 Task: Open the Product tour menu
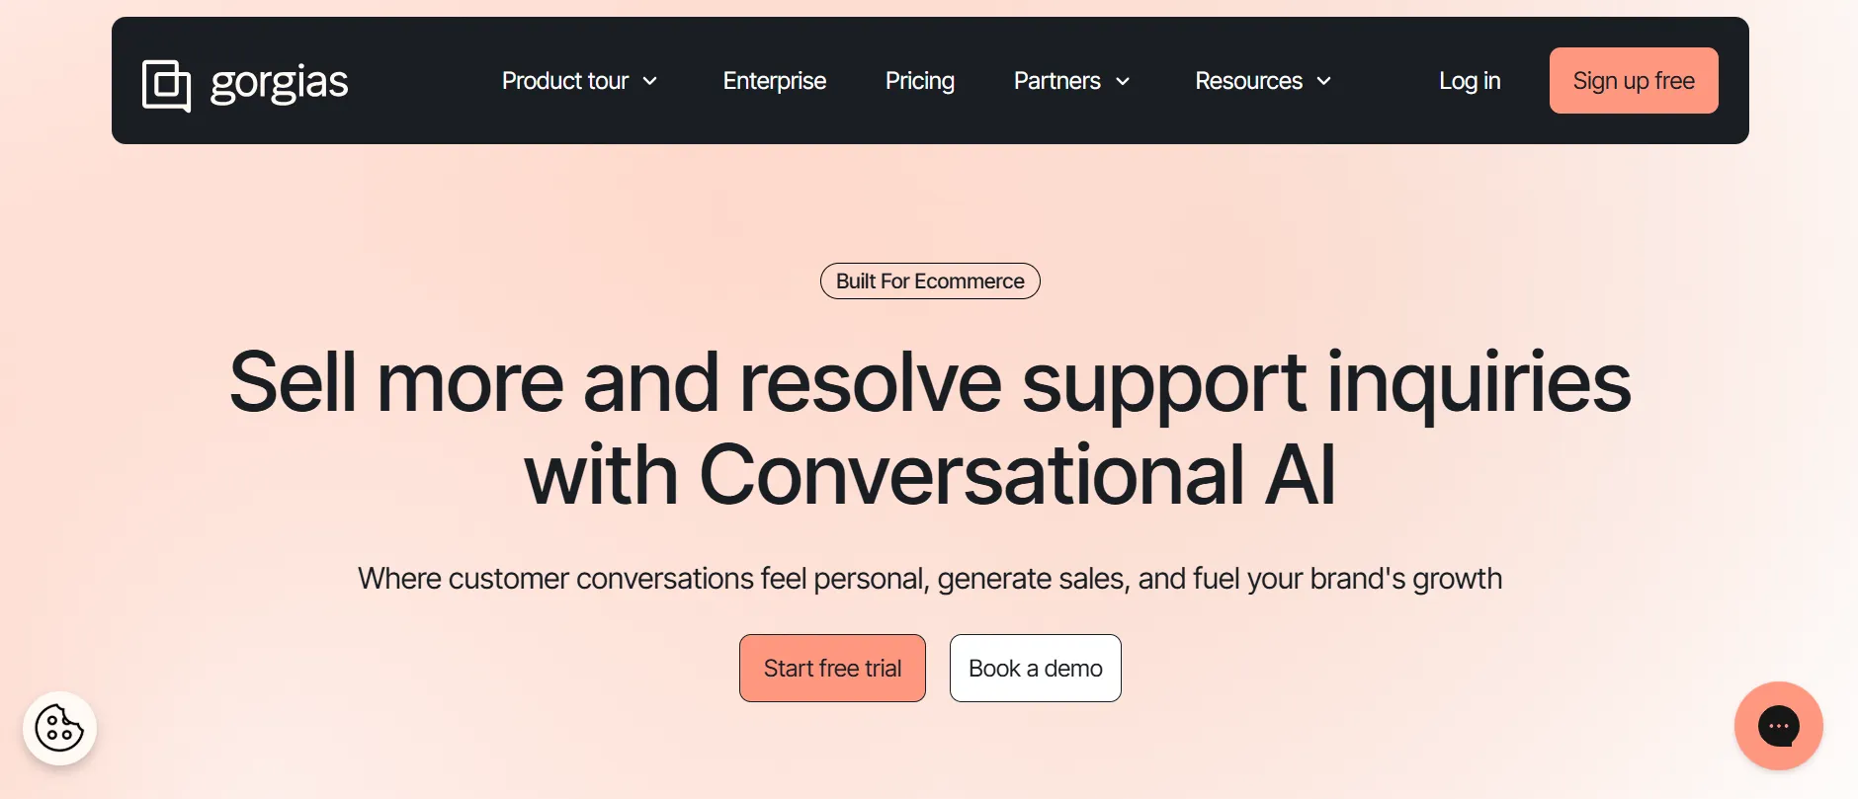[x=565, y=81]
